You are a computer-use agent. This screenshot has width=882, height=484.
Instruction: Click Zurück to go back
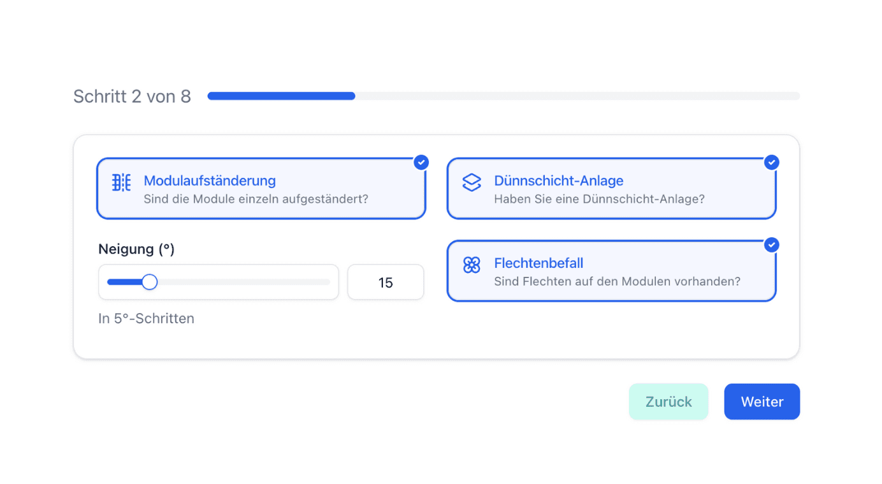click(x=668, y=401)
